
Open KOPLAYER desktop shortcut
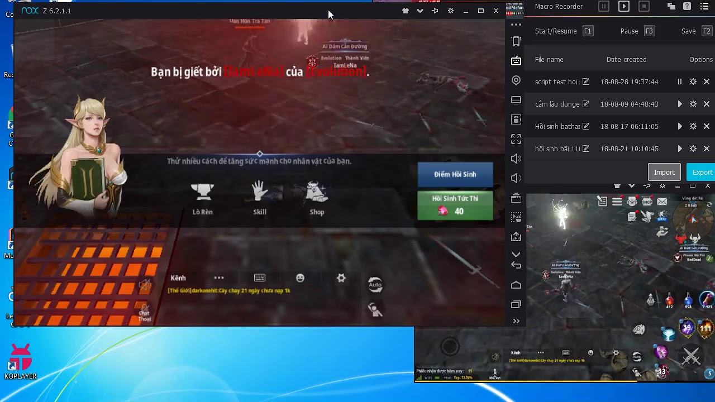pyautogui.click(x=21, y=362)
